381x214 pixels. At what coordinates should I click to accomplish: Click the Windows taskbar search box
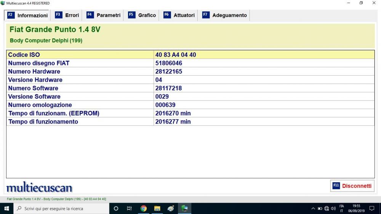coord(61,208)
